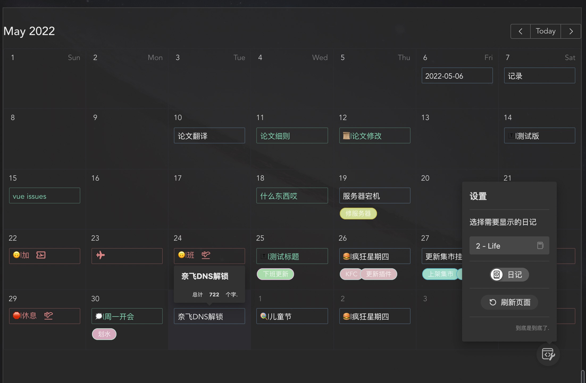Screen dimensions: 586x383
Task: Click the Today button
Action: tap(546, 31)
